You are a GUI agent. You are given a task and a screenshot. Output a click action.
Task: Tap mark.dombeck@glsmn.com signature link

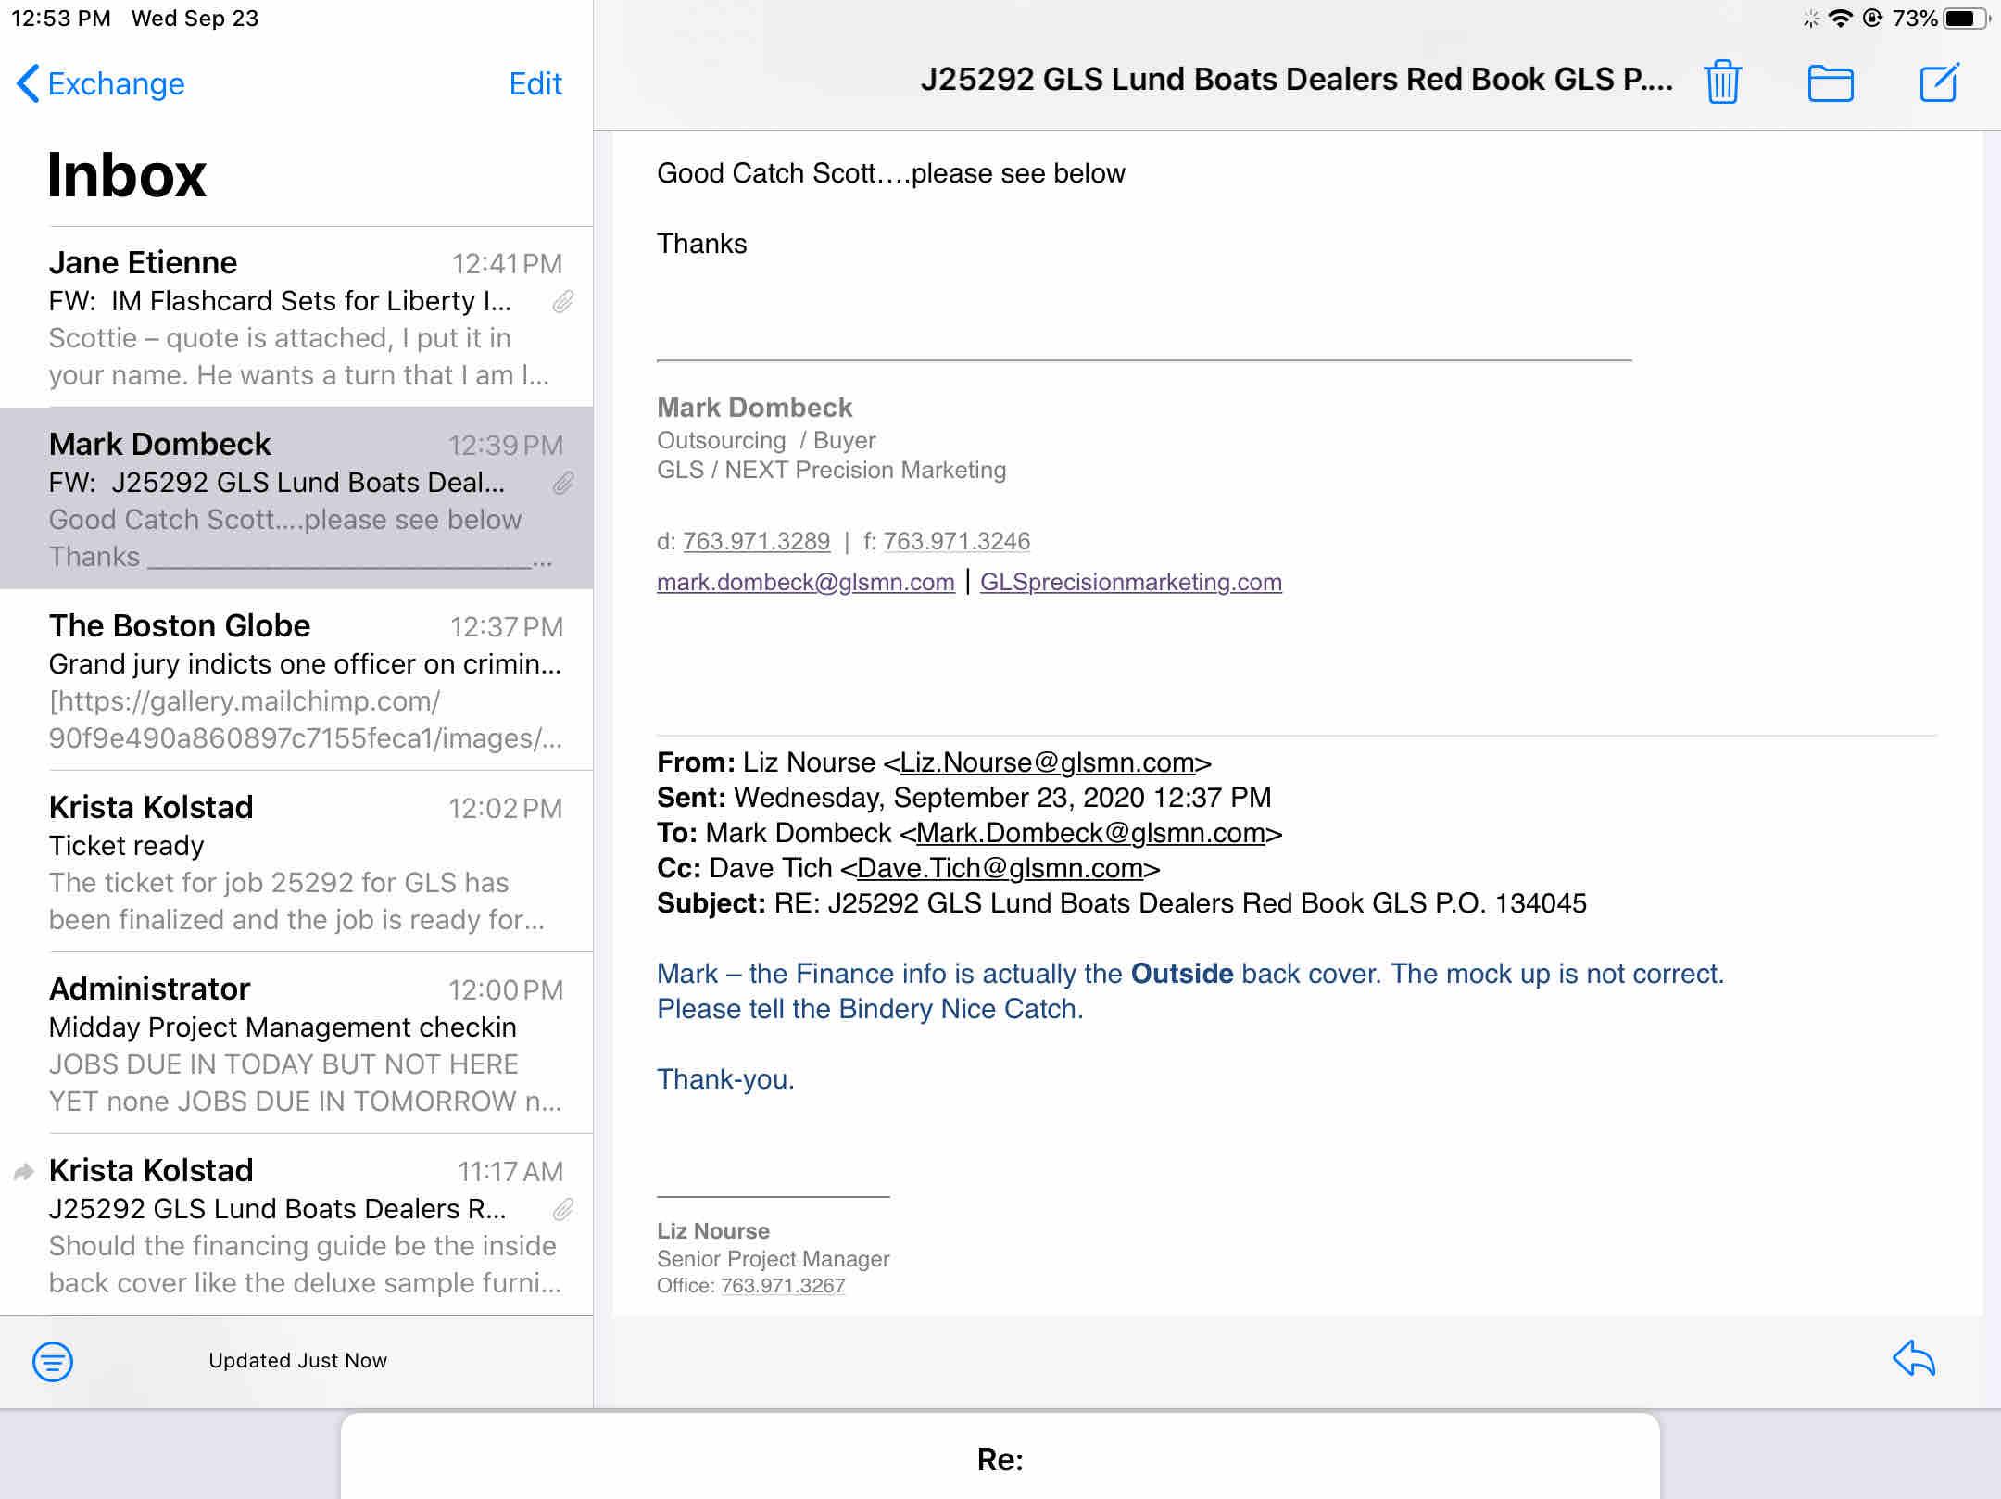pyautogui.click(x=805, y=582)
